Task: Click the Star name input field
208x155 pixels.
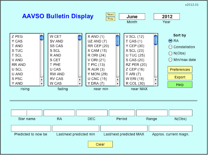Action: pyautogui.click(x=27, y=113)
